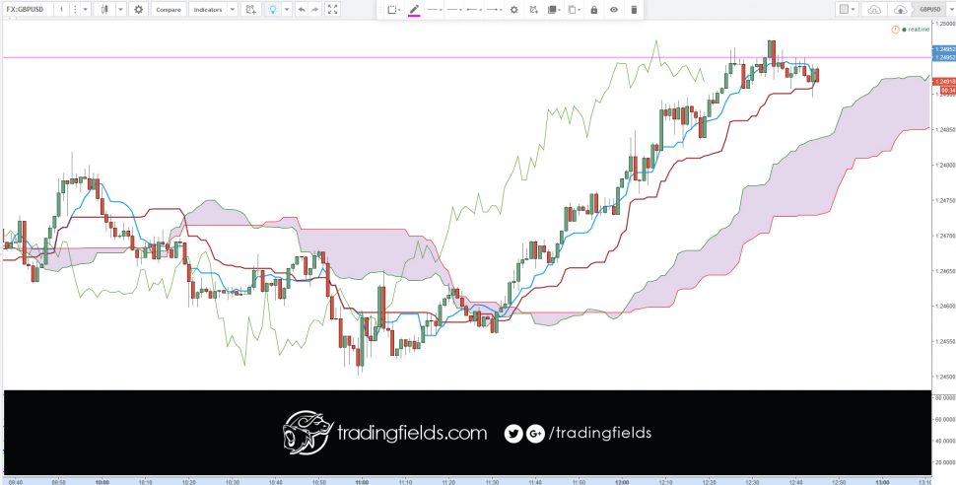
Task: Click the FX:GBPUSD symbol search field
Action: click(28, 9)
